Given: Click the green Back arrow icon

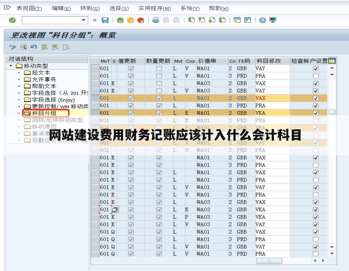Looking at the screenshot, I should (120, 20).
